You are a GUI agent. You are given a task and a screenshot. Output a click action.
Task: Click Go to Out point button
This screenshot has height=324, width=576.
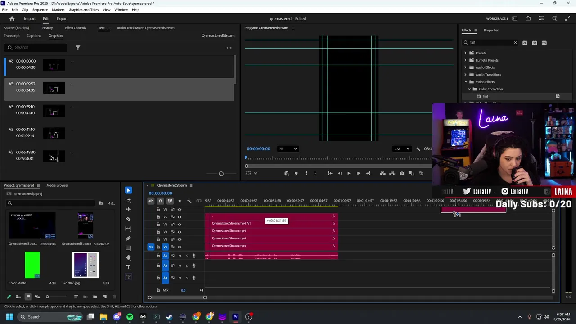click(x=368, y=173)
